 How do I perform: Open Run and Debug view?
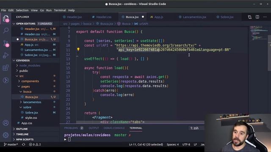[x=6, y=55]
